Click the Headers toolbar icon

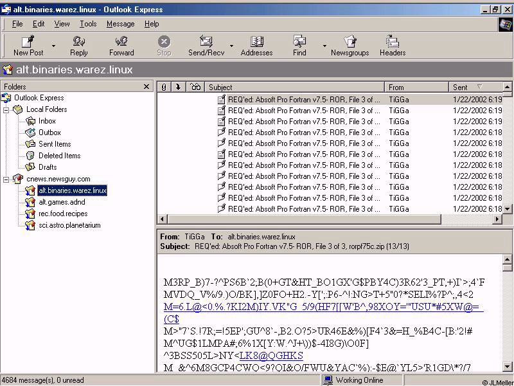392,42
